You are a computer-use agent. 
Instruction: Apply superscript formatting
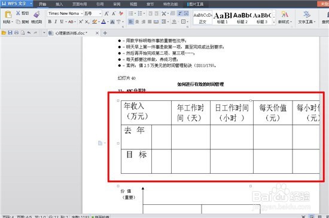tap(81, 22)
